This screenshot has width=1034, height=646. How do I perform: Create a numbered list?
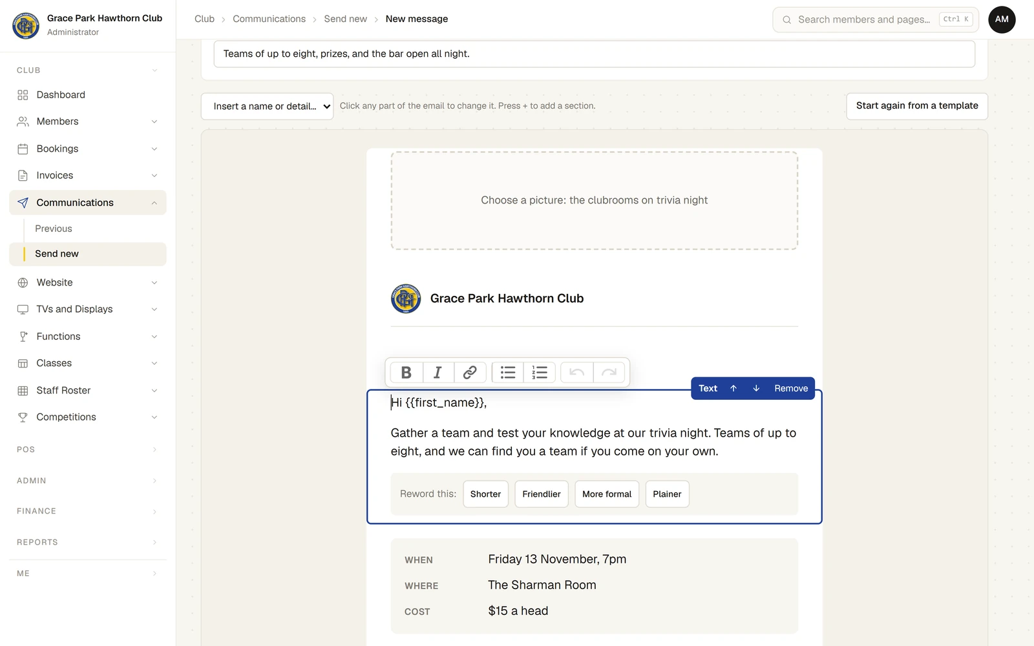[x=540, y=372]
